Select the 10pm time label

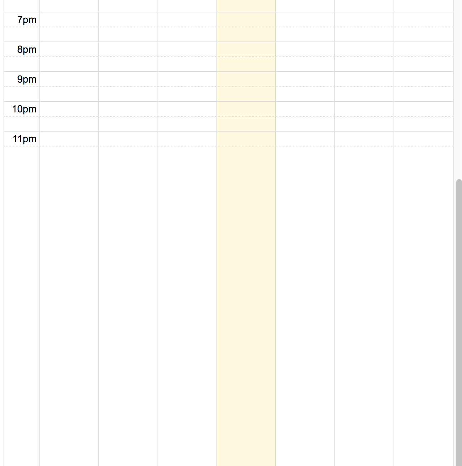[x=24, y=109]
